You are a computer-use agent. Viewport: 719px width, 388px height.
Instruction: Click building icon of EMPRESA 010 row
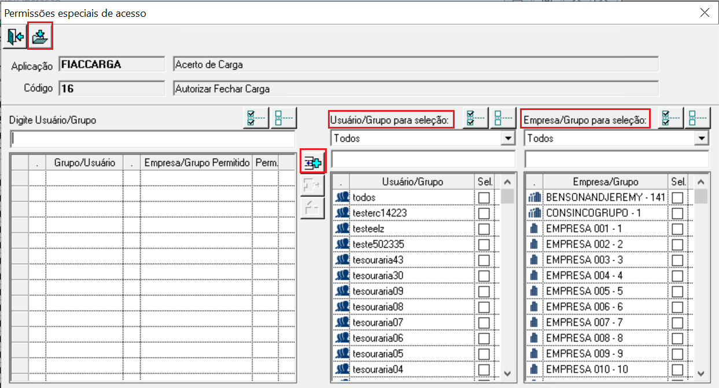coord(535,369)
